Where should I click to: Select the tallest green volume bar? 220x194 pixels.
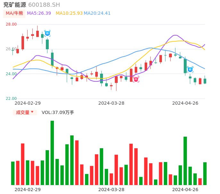52,153
